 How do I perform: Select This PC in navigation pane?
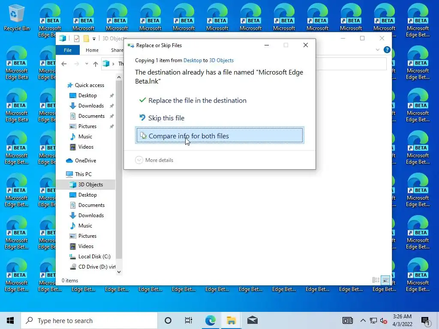(x=83, y=174)
